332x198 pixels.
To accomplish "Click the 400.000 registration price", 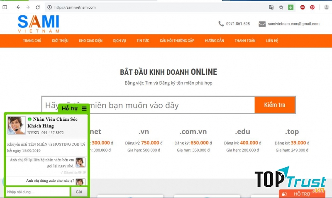I will pyautogui.click(x=249, y=143).
